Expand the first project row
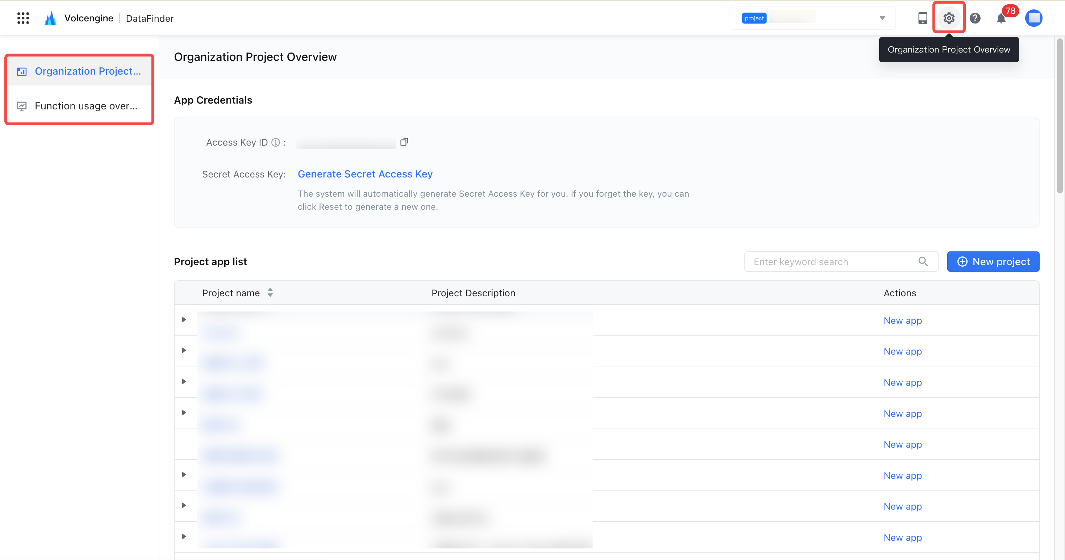This screenshot has height=560, width=1065. pyautogui.click(x=184, y=319)
